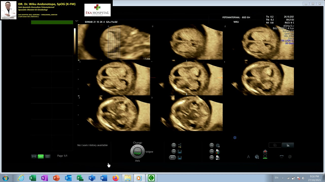
Task: Open the checkmark worksheet tab button
Action: [275, 145]
